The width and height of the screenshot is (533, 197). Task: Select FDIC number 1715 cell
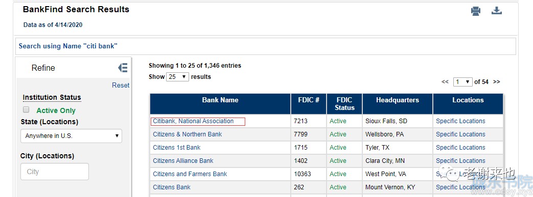(309, 148)
